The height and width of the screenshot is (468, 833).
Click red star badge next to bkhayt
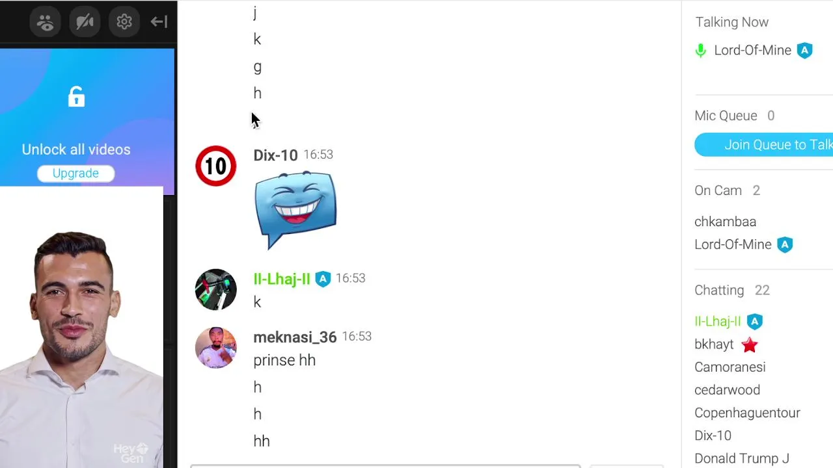pos(750,344)
